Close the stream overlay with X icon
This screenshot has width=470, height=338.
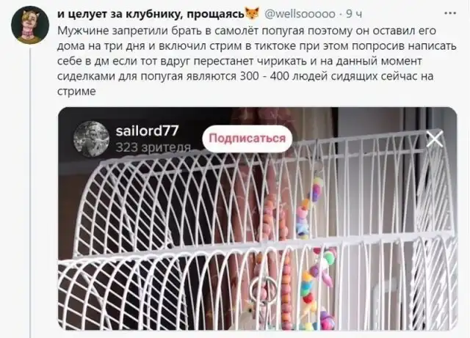point(435,139)
